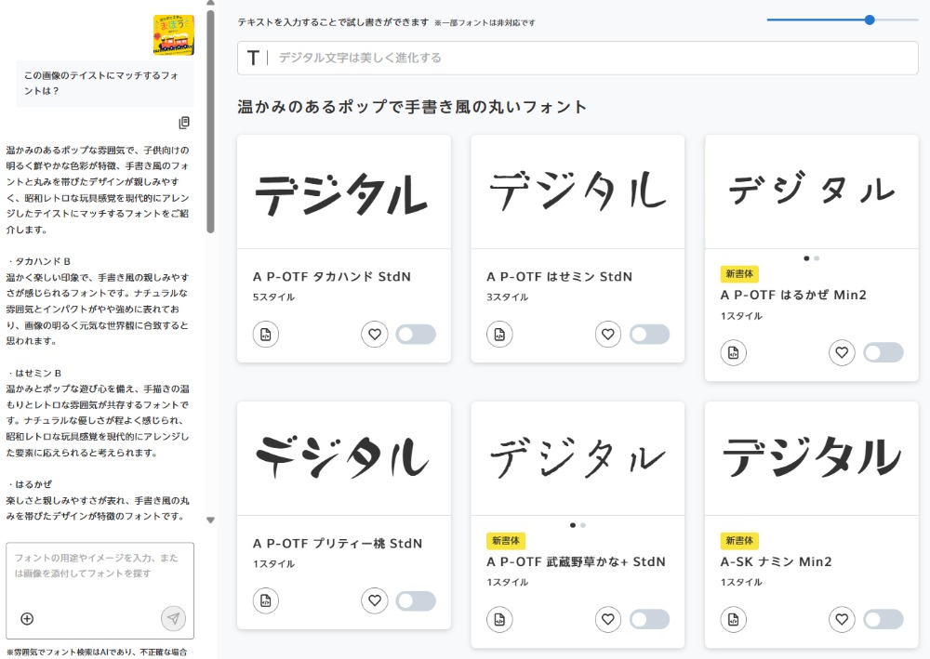Click the code file icon on はるかぜ Min2 card
Viewport: 930px width, 659px height.
point(733,352)
